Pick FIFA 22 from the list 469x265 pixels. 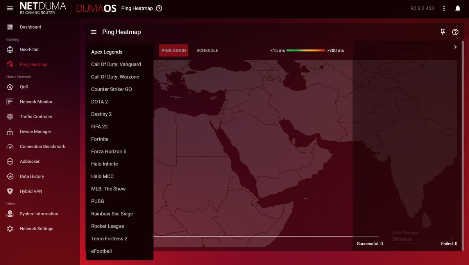(120, 127)
